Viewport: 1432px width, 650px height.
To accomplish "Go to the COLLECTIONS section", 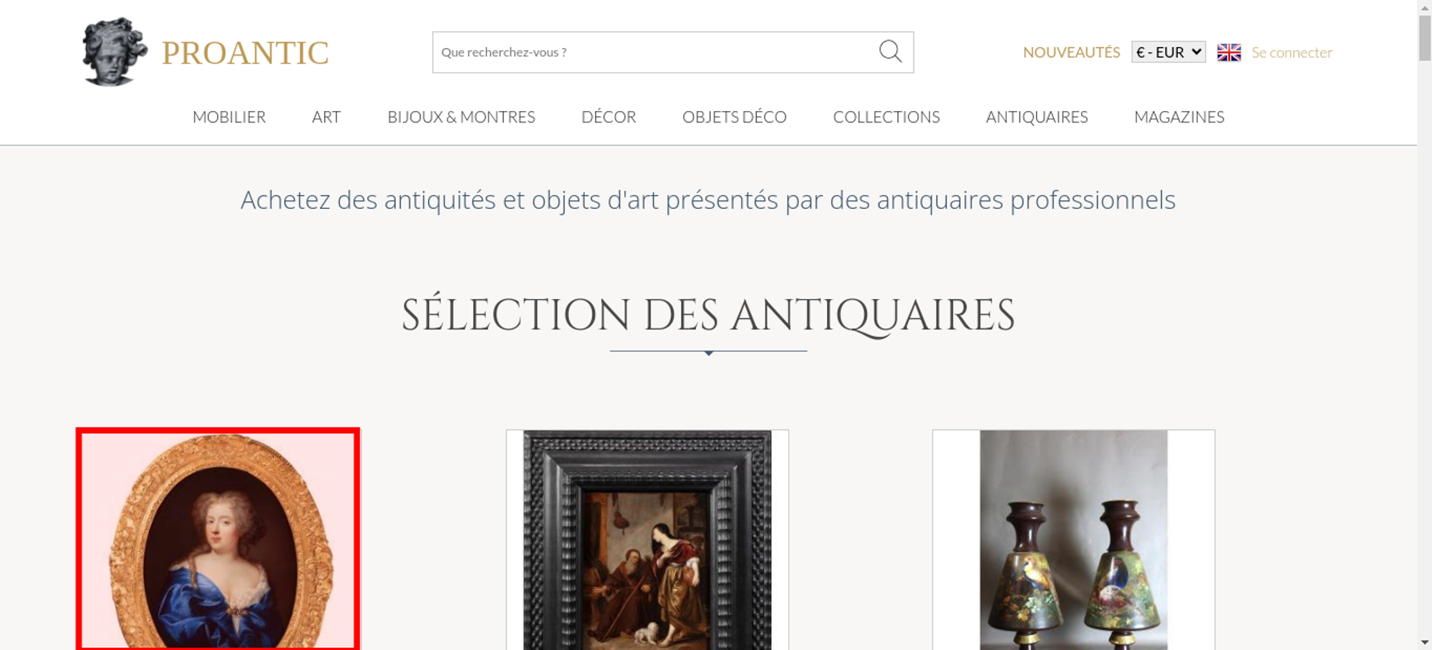I will pos(886,117).
